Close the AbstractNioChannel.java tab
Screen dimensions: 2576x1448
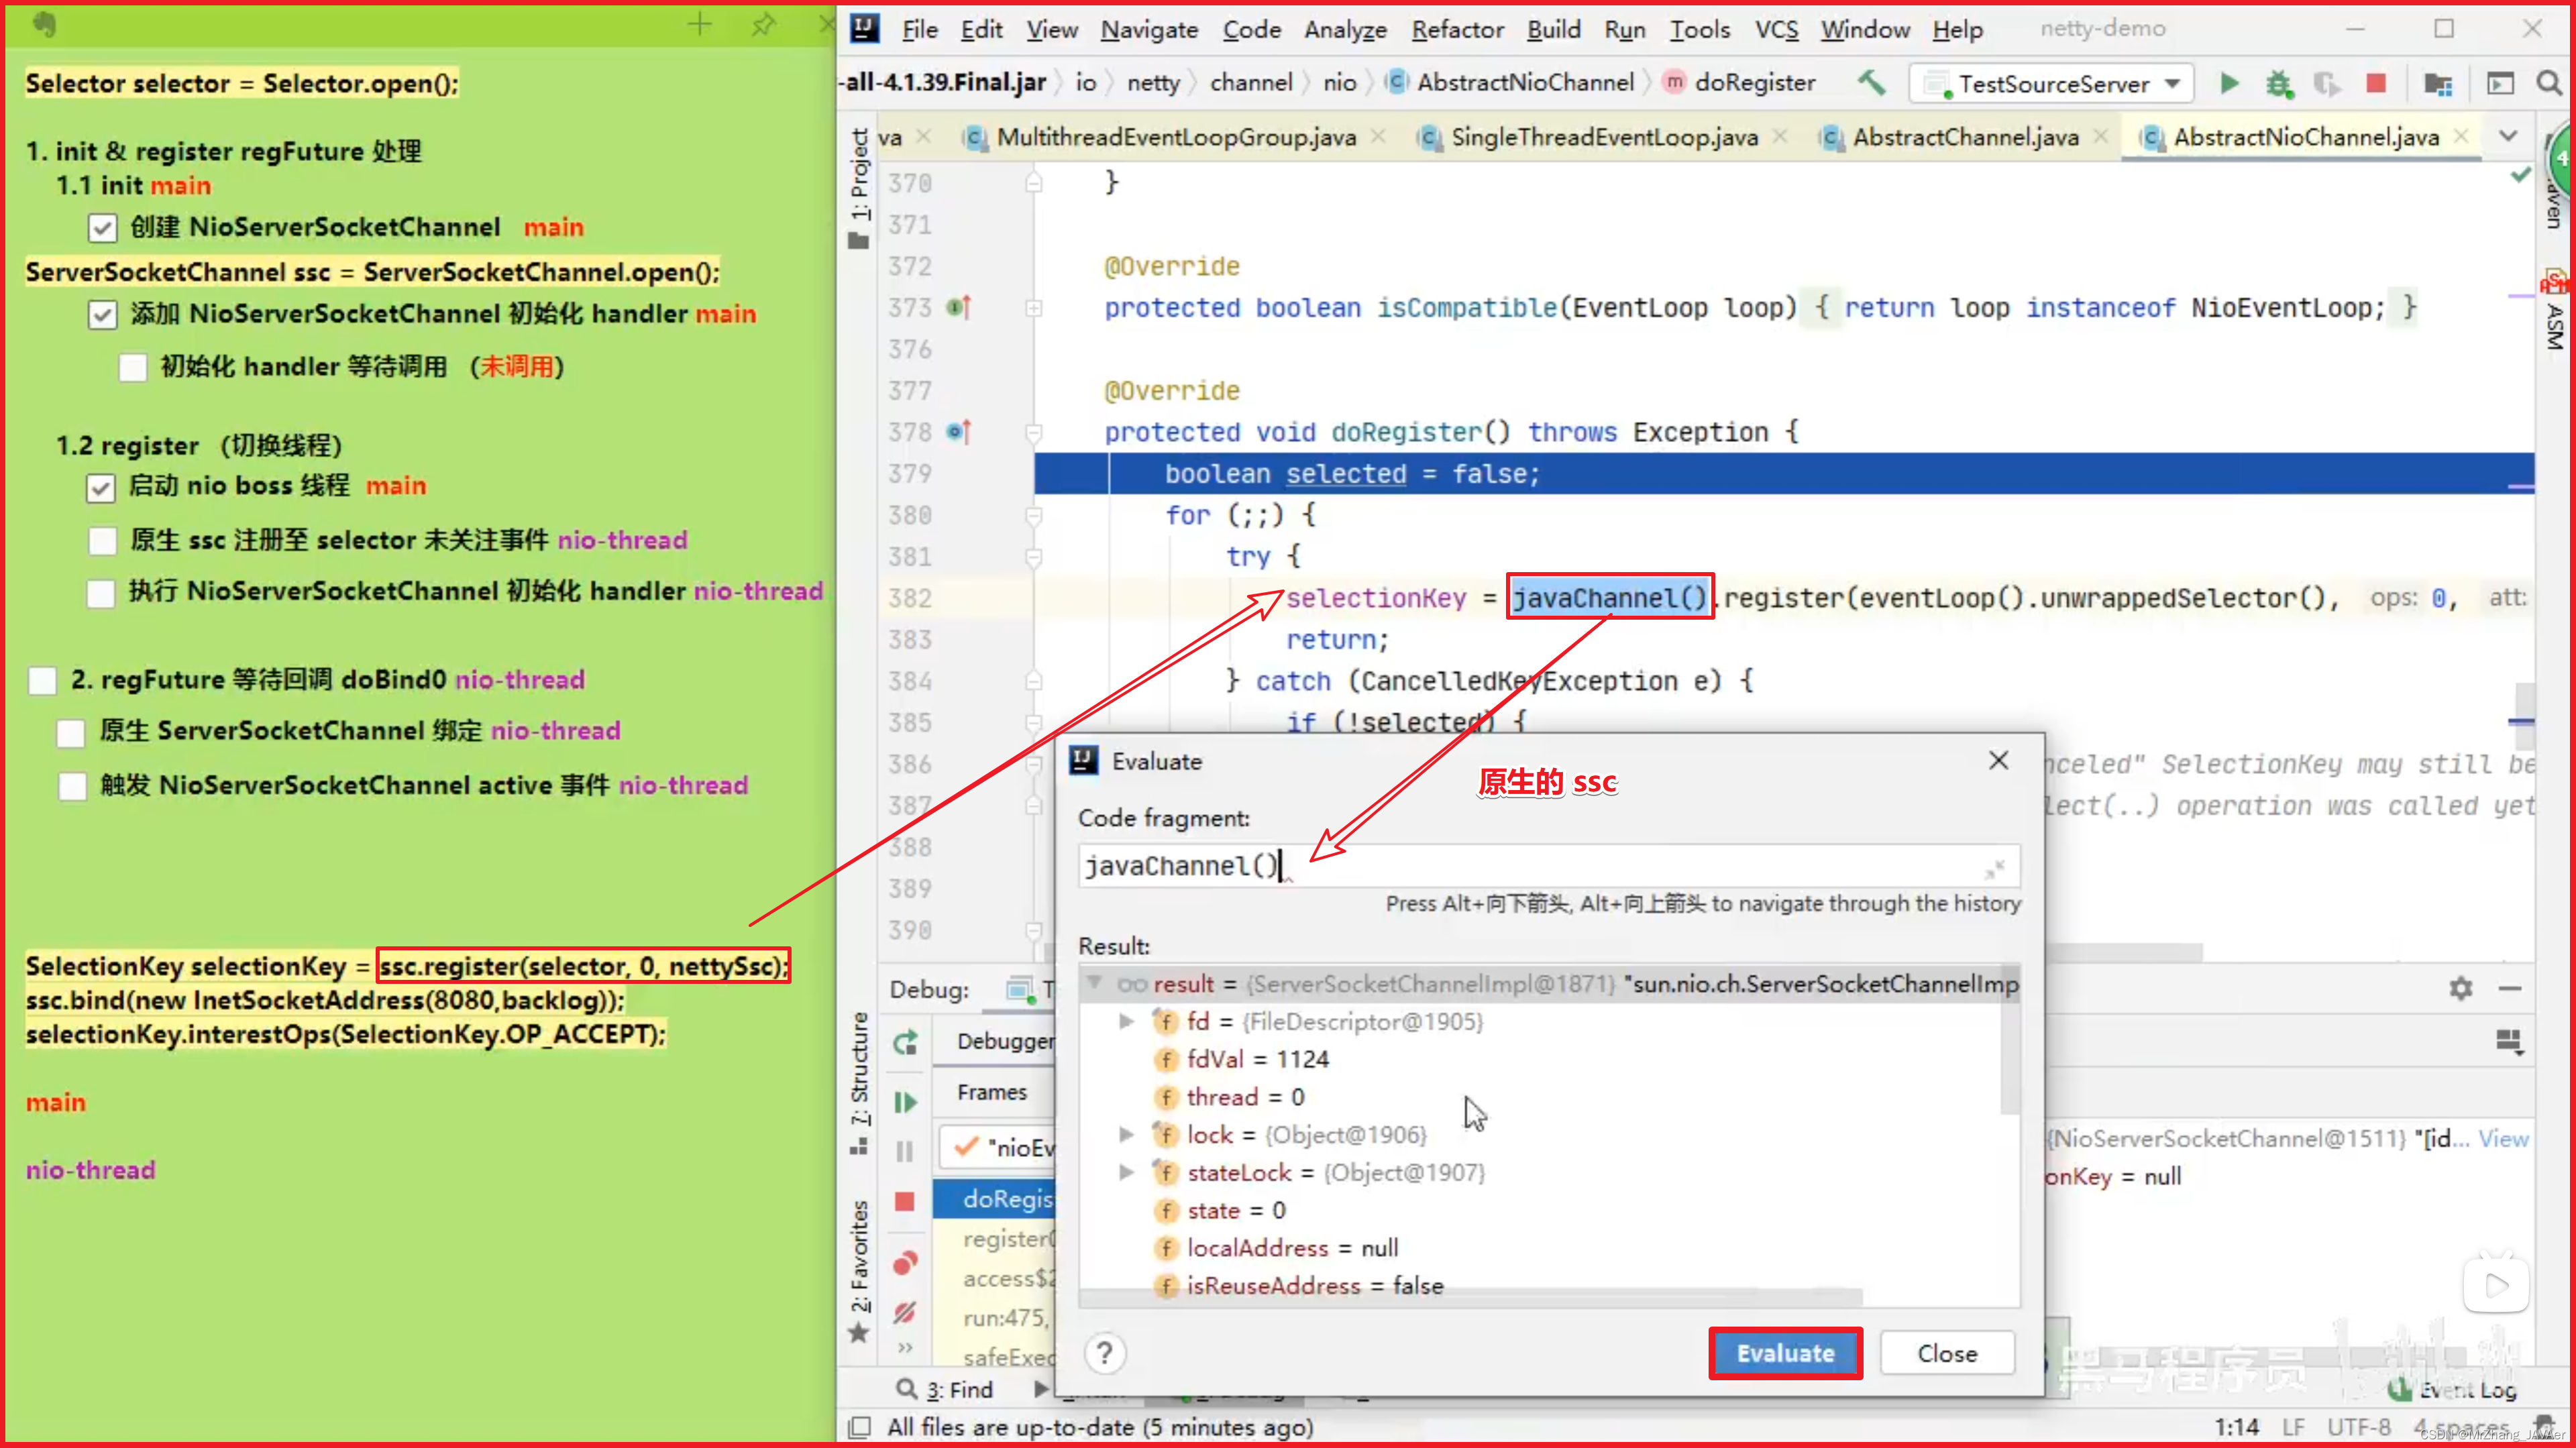(x=2462, y=136)
